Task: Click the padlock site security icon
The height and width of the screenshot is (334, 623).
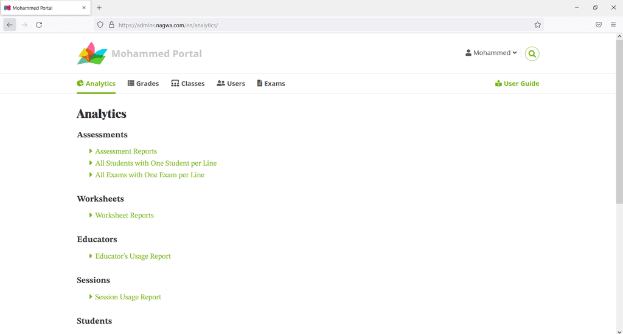Action: (111, 25)
